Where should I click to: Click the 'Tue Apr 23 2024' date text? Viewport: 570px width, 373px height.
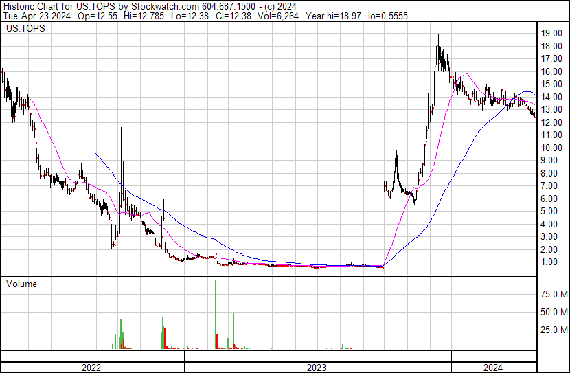click(34, 16)
